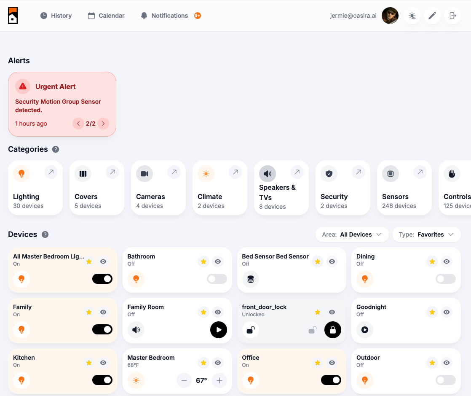The height and width of the screenshot is (396, 471).
Task: Play the Family Room speaker
Action: (218, 330)
